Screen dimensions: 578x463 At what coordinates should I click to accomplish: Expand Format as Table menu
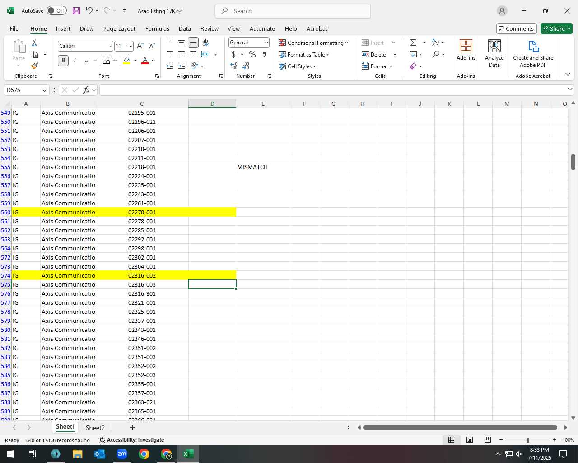(x=304, y=54)
